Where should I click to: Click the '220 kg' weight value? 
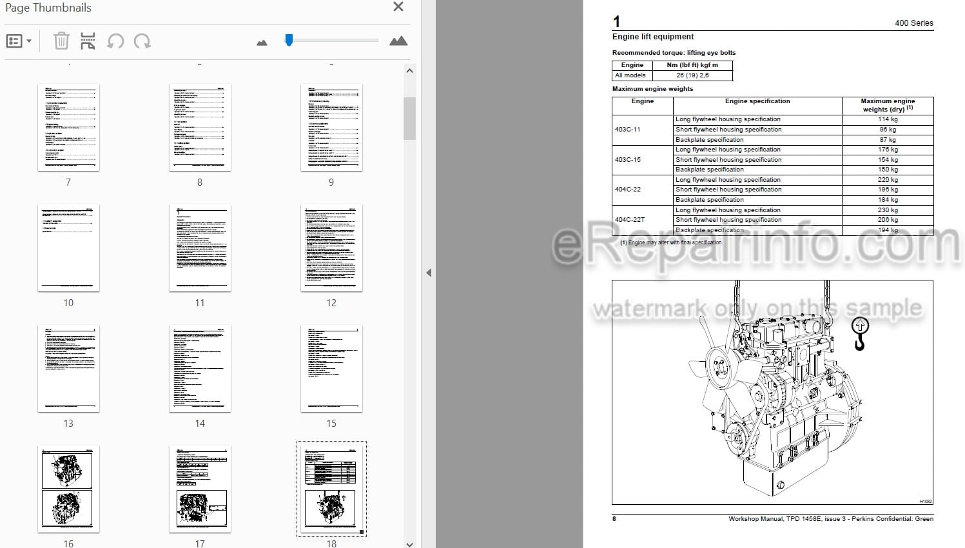tap(888, 180)
